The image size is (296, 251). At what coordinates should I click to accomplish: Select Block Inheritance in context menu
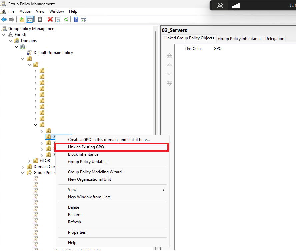click(83, 154)
